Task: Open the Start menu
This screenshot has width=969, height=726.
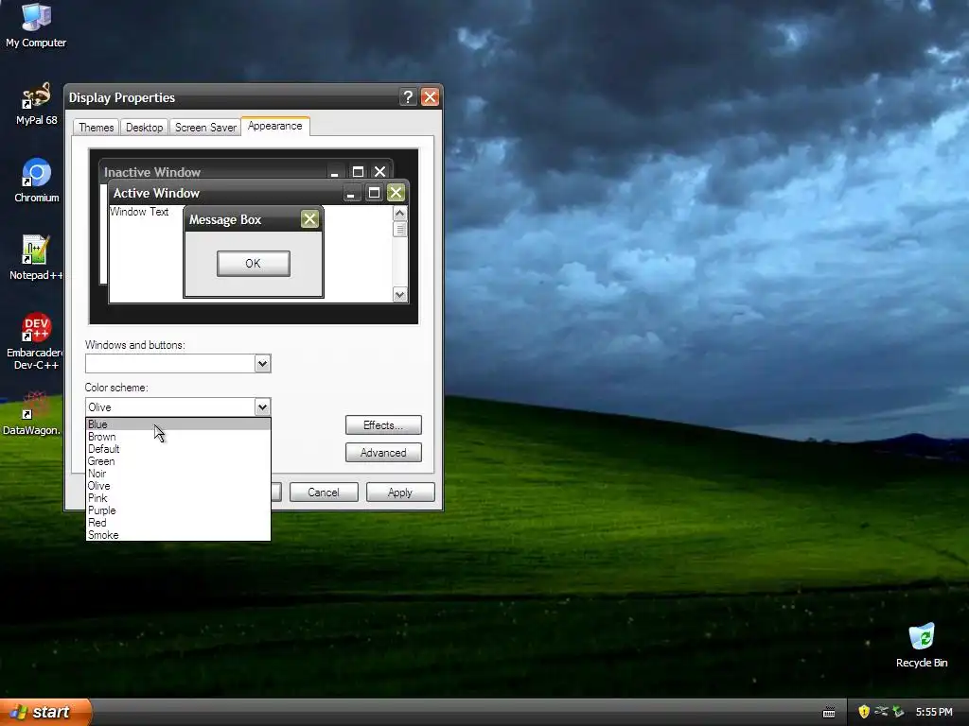Action: [45, 712]
